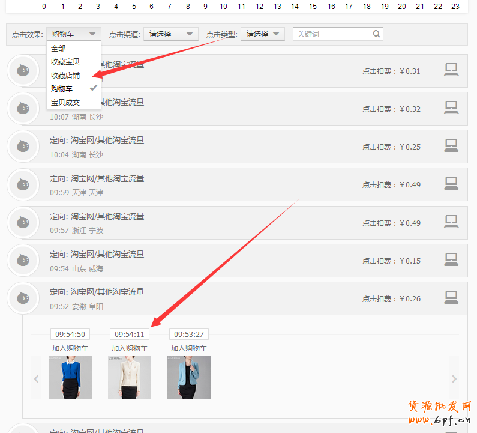Open the 点击效果 dropdown showing 购物车
Image resolution: width=477 pixels, height=433 pixels.
pos(74,34)
